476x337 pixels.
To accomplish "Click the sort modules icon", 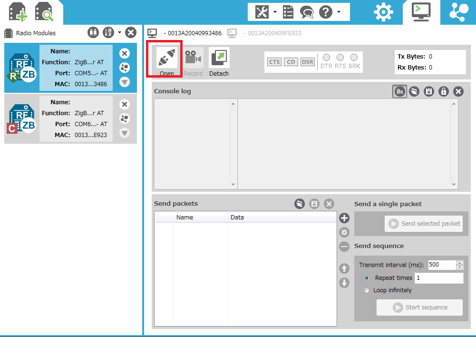I will pos(108,32).
